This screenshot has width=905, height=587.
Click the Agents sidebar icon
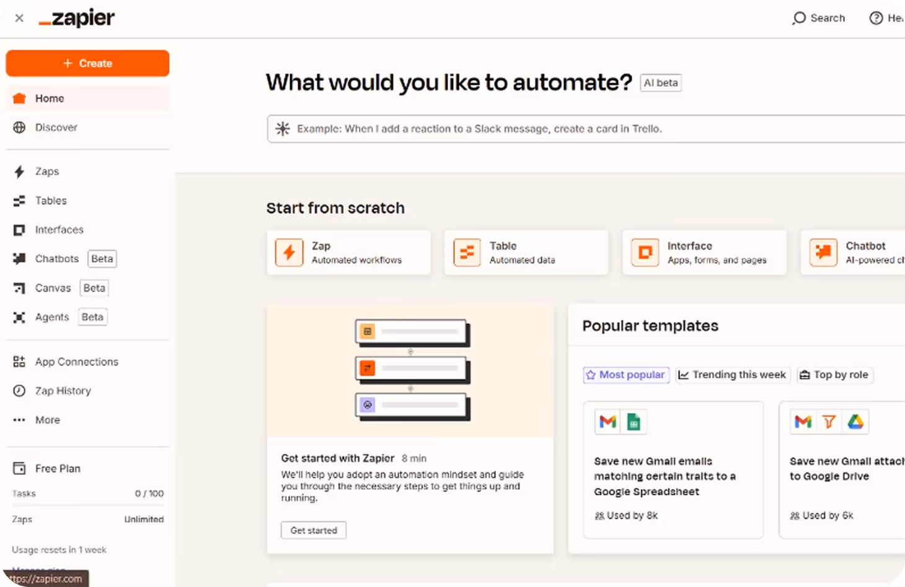[x=19, y=317]
